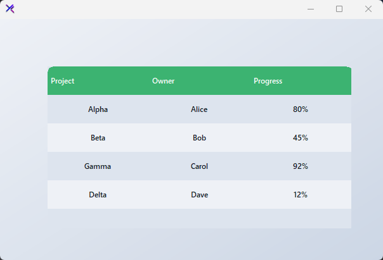Image resolution: width=383 pixels, height=260 pixels.
Task: Select the Beta project cell
Action: click(x=98, y=138)
